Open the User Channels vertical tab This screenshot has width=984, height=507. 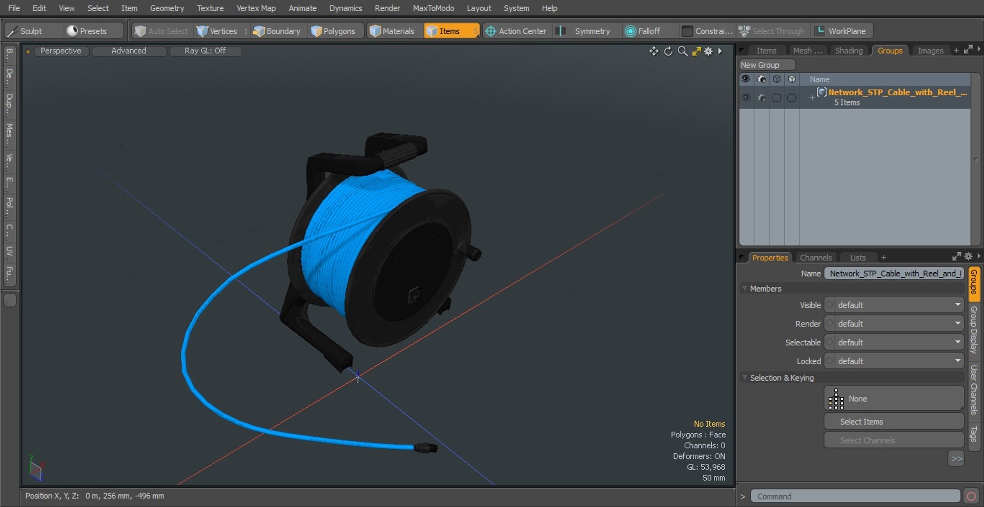click(x=974, y=390)
